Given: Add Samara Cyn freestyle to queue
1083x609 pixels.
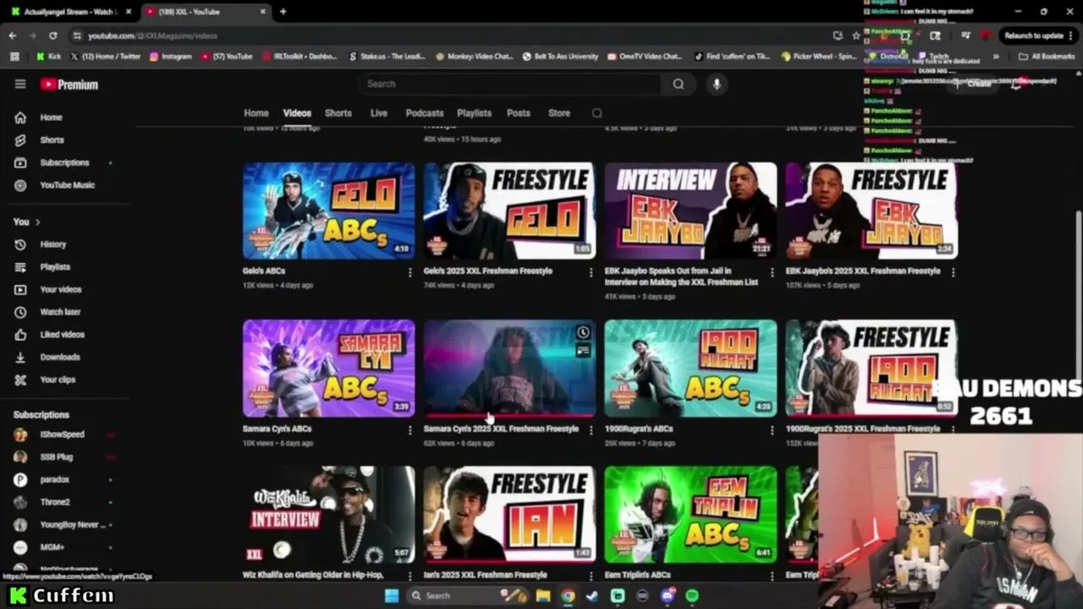Looking at the screenshot, I should 583,350.
